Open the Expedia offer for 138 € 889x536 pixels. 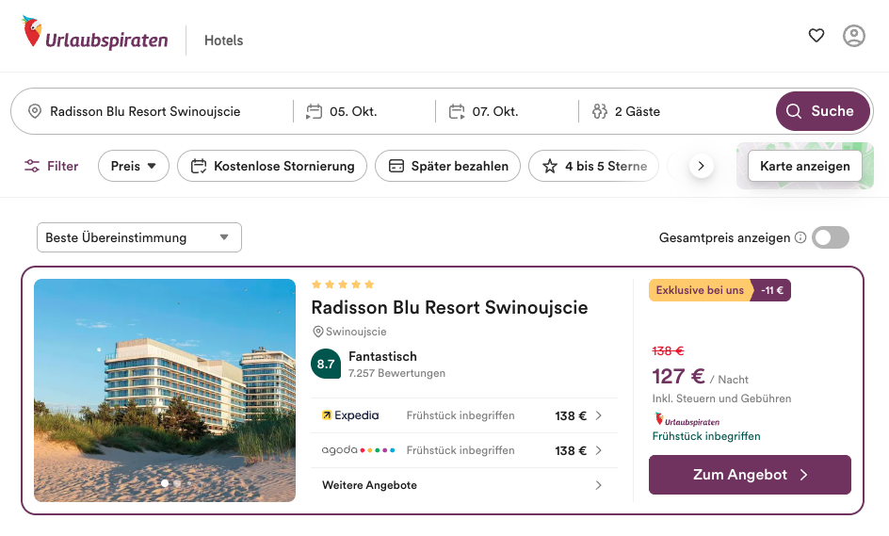(463, 415)
